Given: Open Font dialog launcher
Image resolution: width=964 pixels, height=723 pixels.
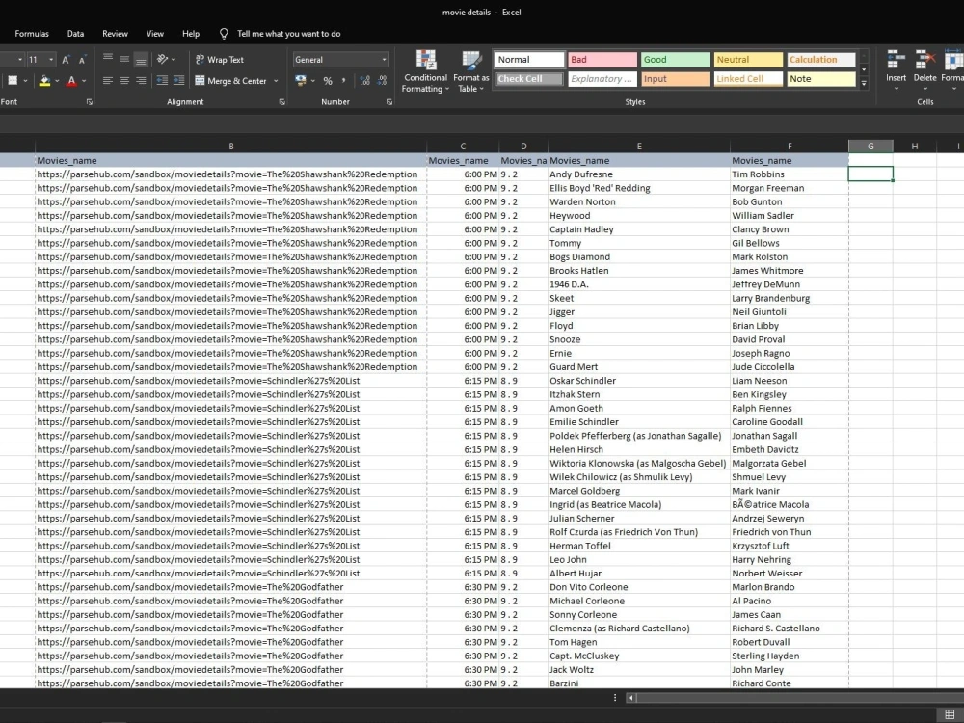Looking at the screenshot, I should click(x=89, y=102).
